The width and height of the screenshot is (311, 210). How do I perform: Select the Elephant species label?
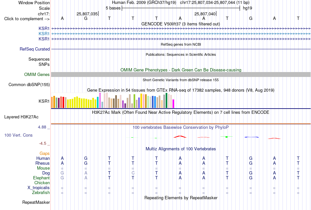click(41, 178)
